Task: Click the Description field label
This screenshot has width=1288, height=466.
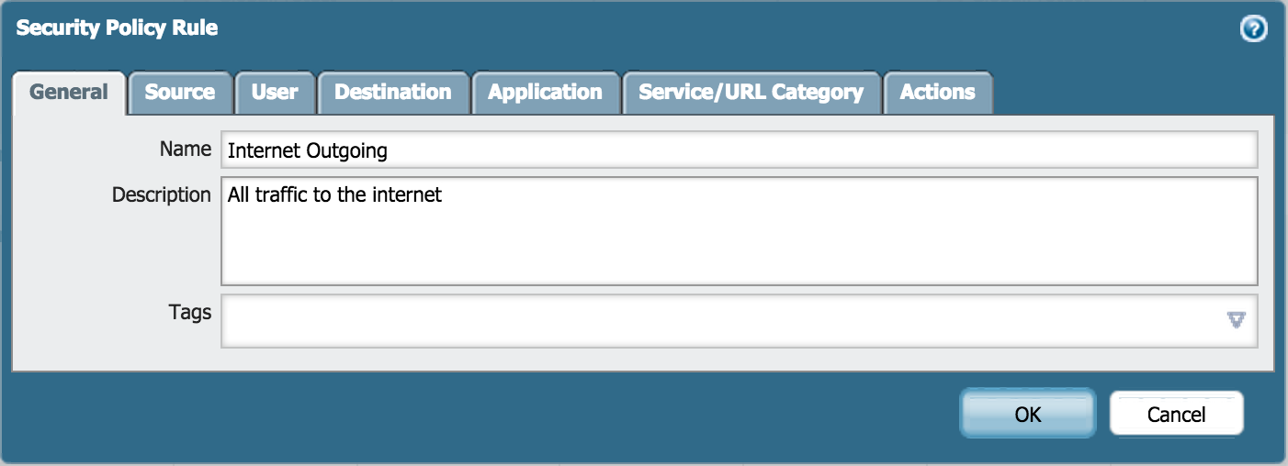Action: [162, 194]
